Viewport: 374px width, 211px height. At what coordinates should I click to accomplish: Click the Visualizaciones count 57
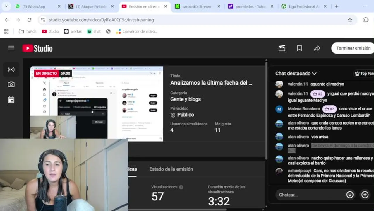point(157,197)
